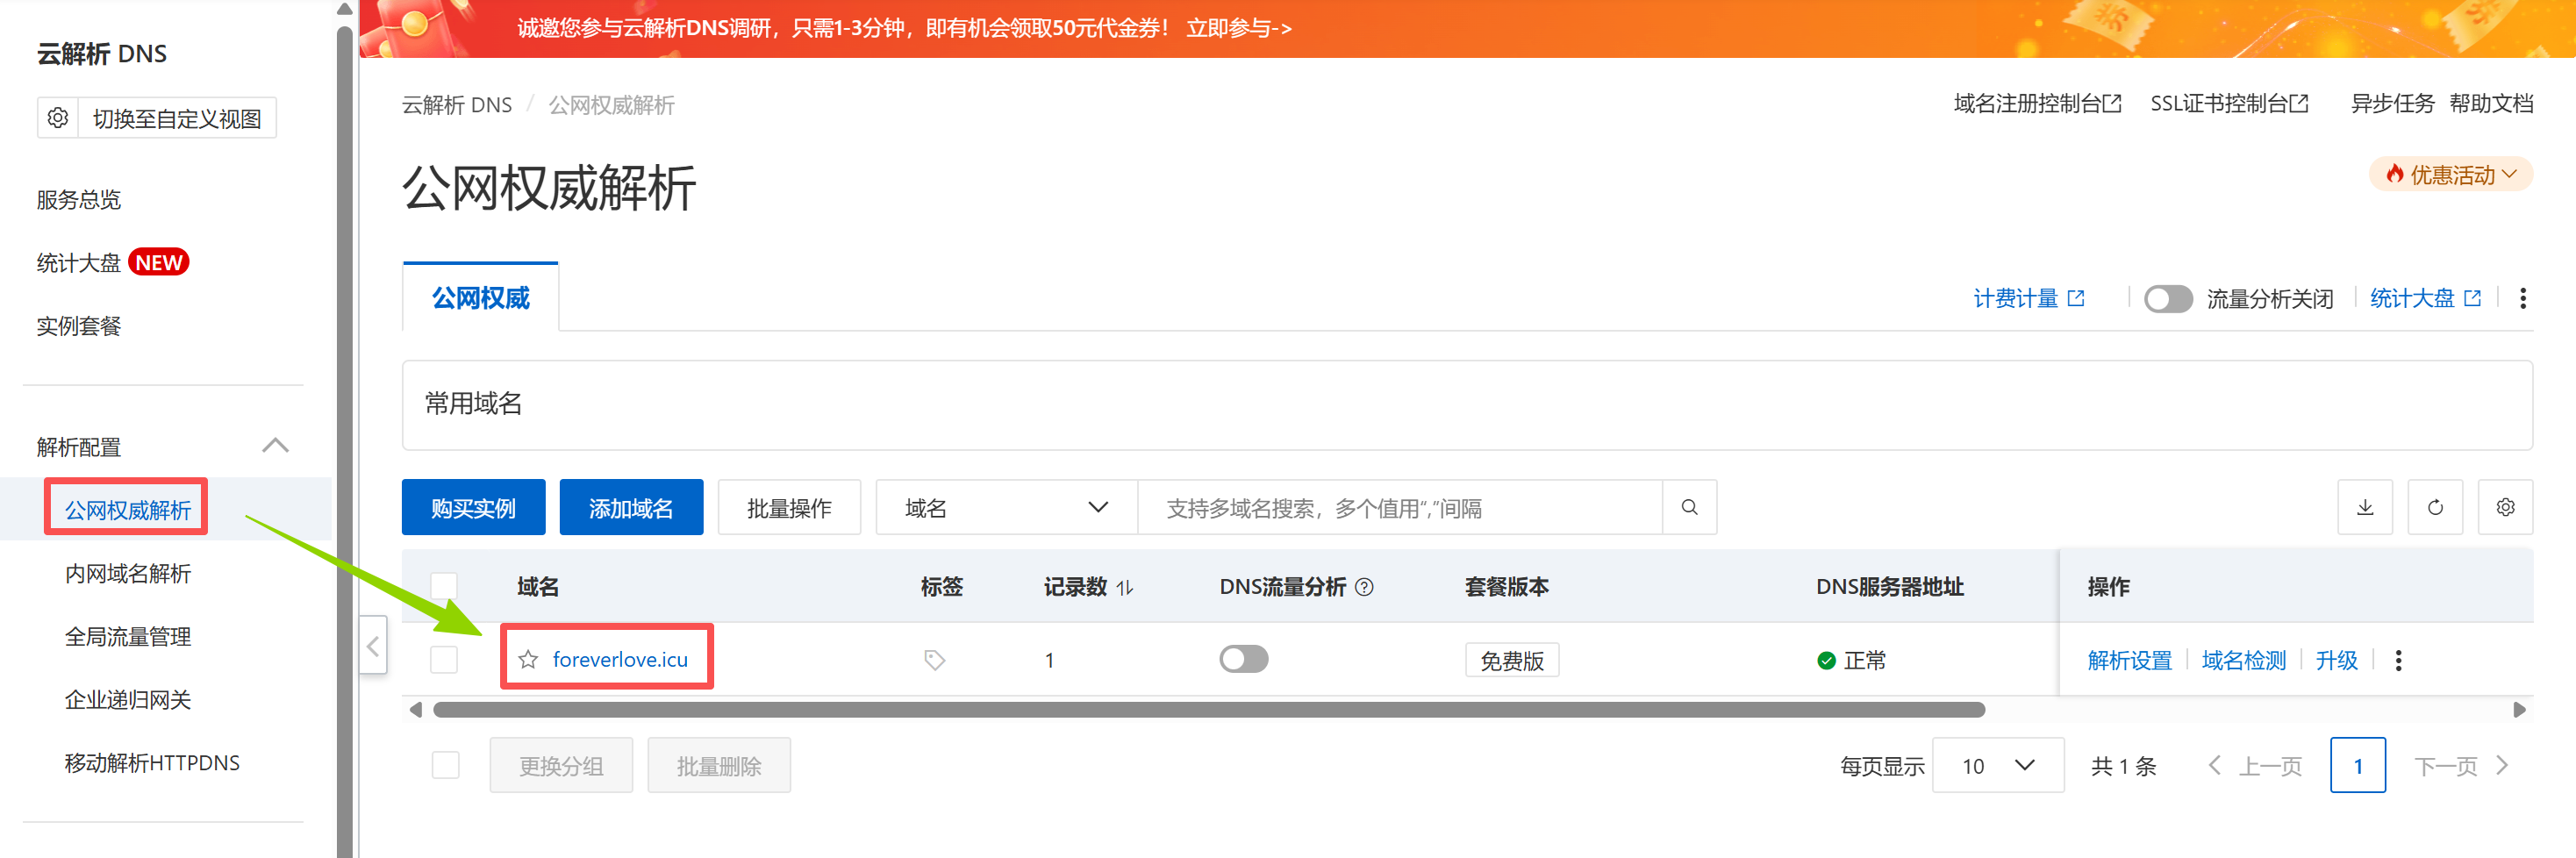Expand the 优惠活动 dropdown
Screen dimensions: 2576x858
coord(2450,175)
